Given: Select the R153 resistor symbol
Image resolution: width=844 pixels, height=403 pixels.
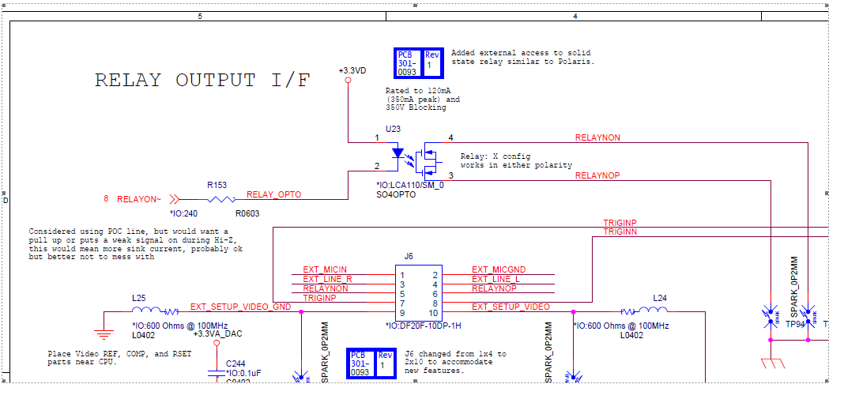Looking at the screenshot, I should click(220, 199).
